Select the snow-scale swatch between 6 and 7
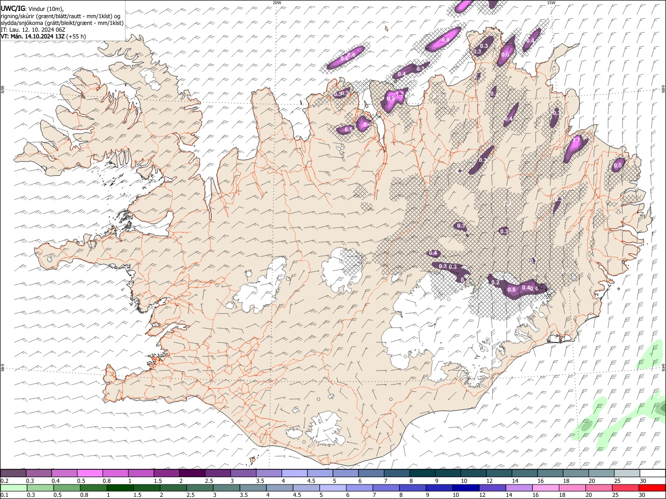The image size is (666, 499). click(x=371, y=473)
